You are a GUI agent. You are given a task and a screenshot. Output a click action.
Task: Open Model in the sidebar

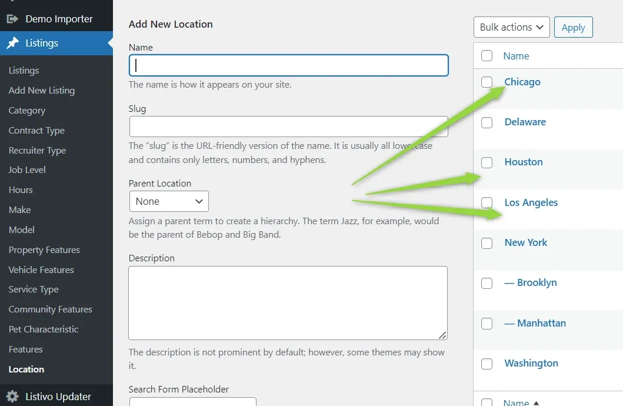(x=21, y=229)
